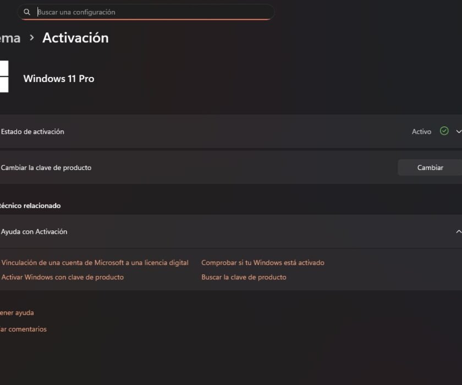This screenshot has width=462, height=385.
Task: Open Comprobar si tu Windows está activado
Action: coord(262,262)
